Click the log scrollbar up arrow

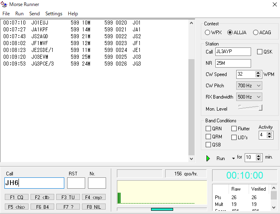coord(192,23)
